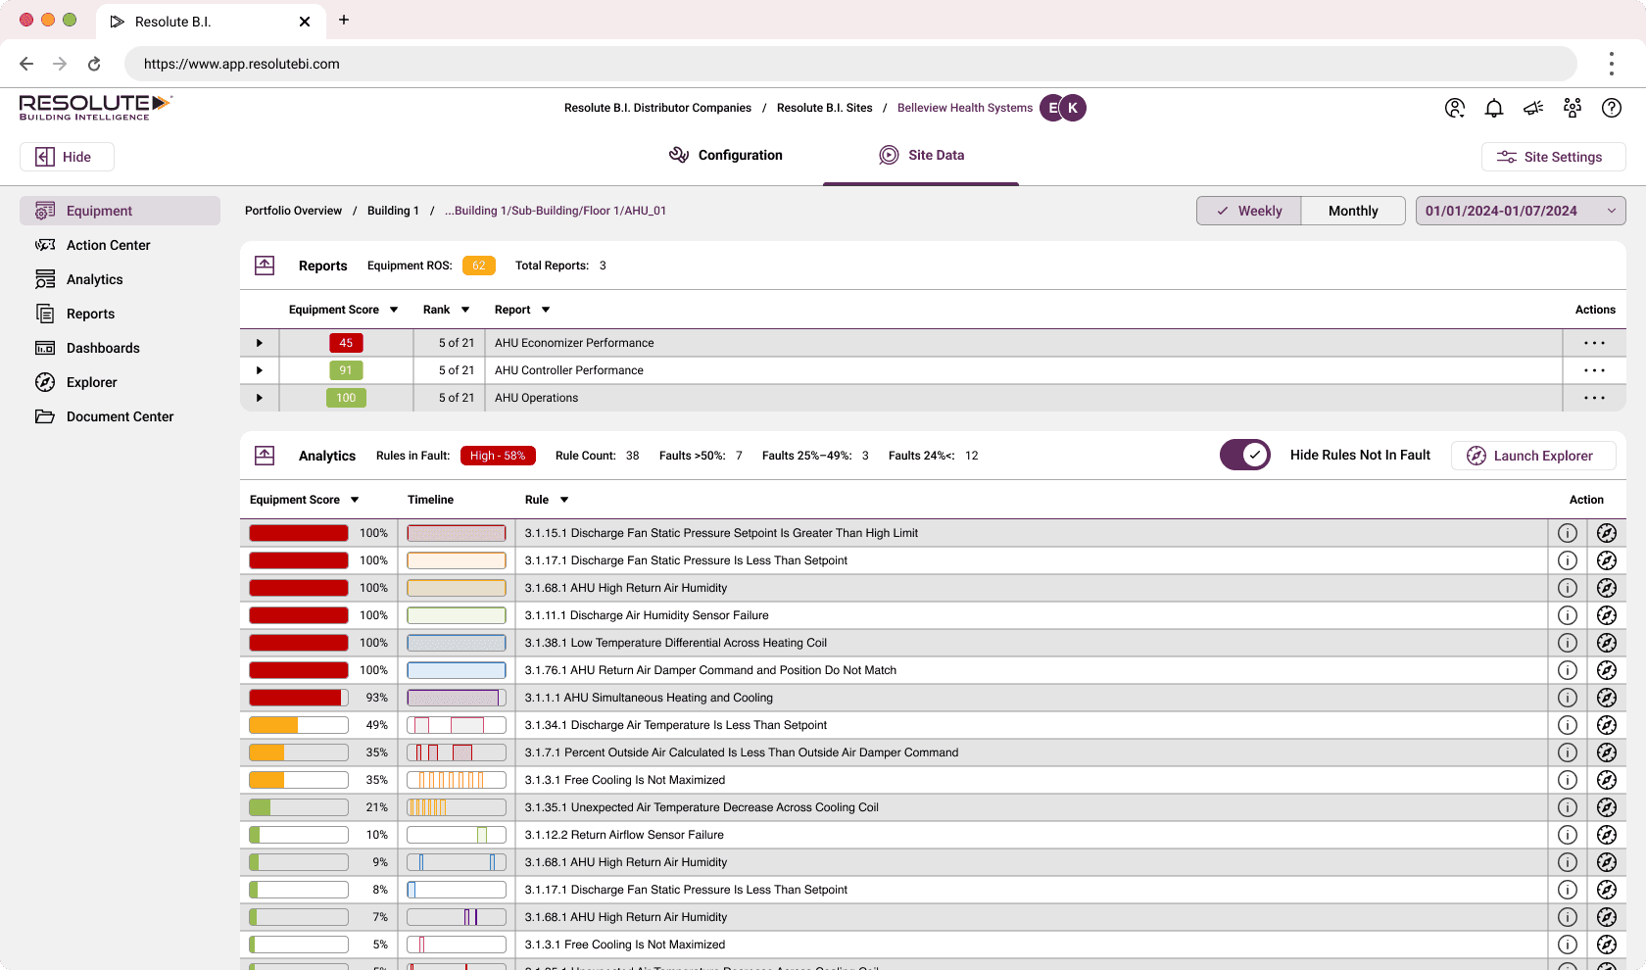Switch to the Configuration tab
The image size is (1646, 970).
pos(726,155)
